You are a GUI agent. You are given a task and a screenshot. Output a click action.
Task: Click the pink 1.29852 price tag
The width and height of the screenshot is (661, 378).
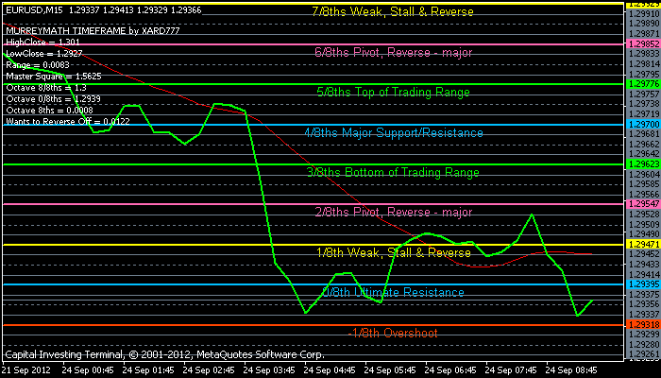tap(641, 43)
